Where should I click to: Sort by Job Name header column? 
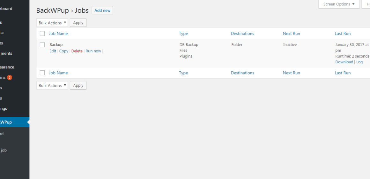[58, 34]
